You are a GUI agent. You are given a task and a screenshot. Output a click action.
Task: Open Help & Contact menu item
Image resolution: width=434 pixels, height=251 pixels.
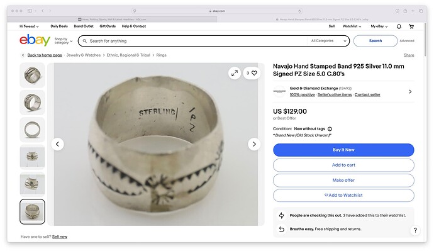point(134,26)
